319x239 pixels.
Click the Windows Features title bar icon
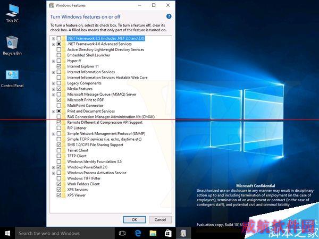pos(51,5)
